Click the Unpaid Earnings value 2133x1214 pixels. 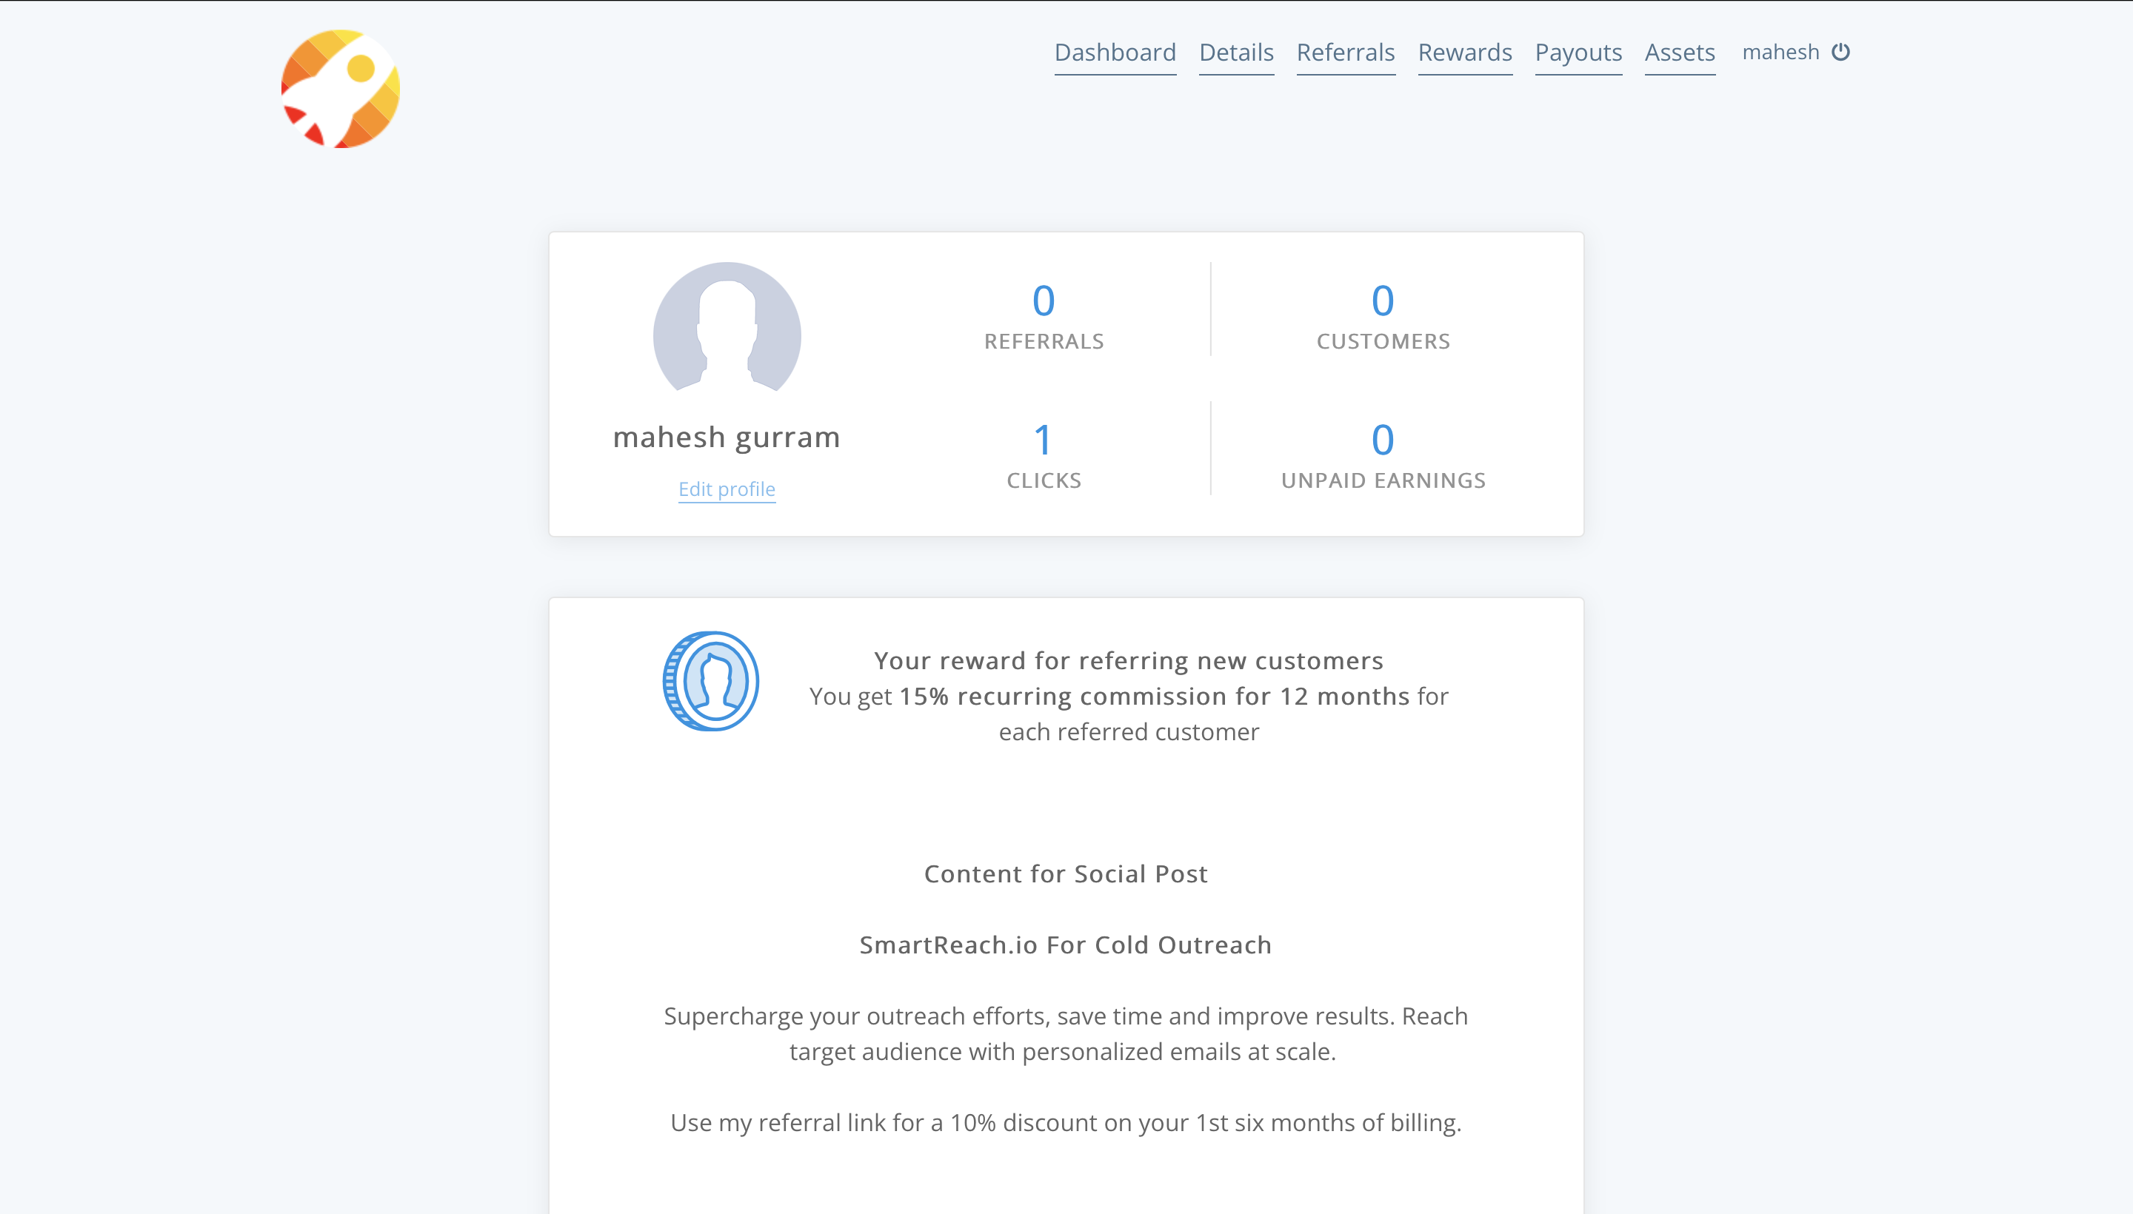pos(1382,440)
